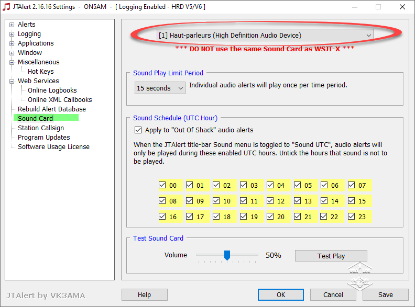Image resolution: width=415 pixels, height=307 pixels.
Task: Untick UTC hour 06 checkbox
Action: [x=324, y=185]
